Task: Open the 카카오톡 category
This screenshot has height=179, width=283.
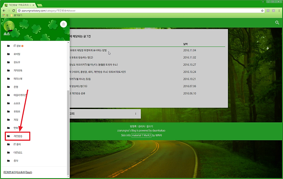Action: [18, 71]
